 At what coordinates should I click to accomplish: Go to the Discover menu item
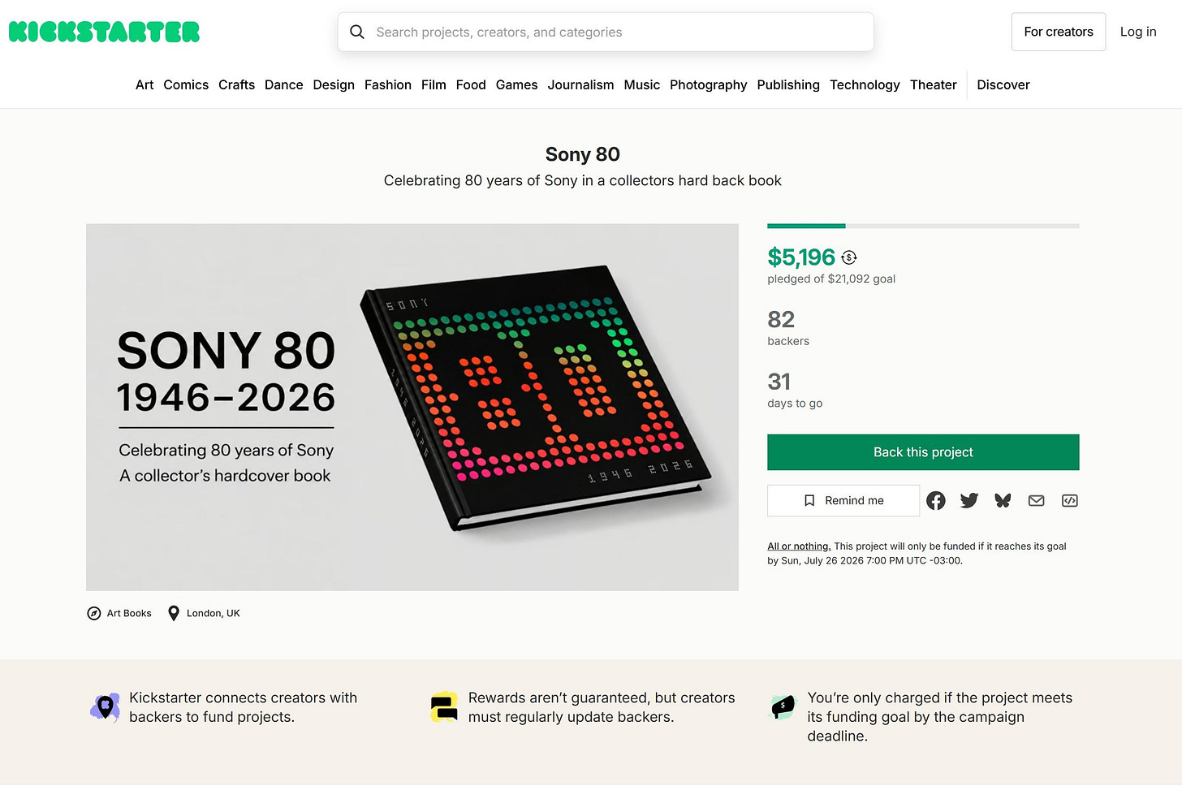pos(1003,84)
